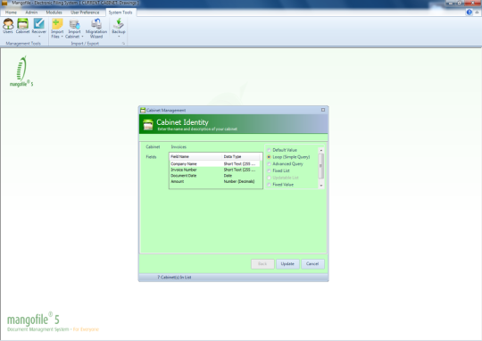482x341 pixels.
Task: Open the Import / Export group launcher
Action: click(123, 44)
